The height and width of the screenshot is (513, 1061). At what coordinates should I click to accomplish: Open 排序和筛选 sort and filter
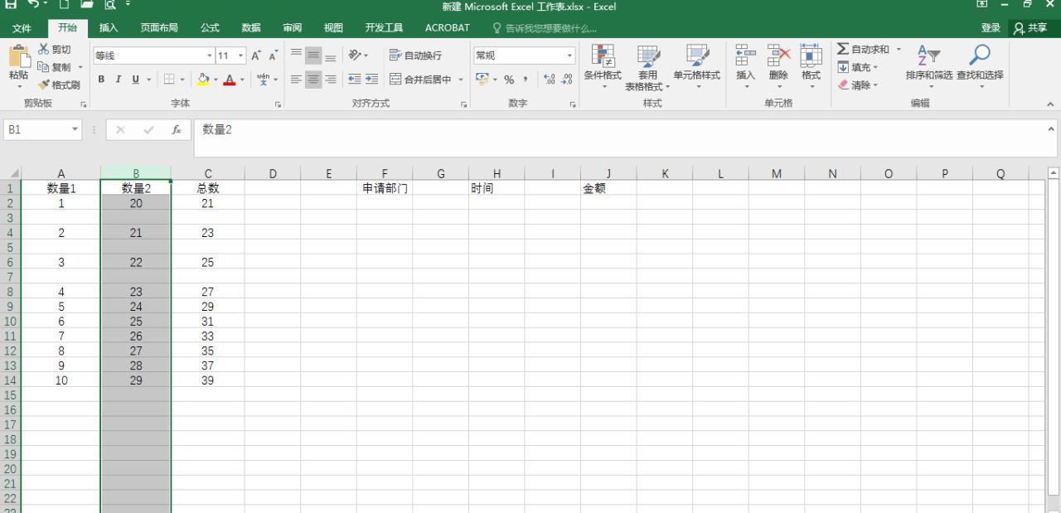(928, 65)
